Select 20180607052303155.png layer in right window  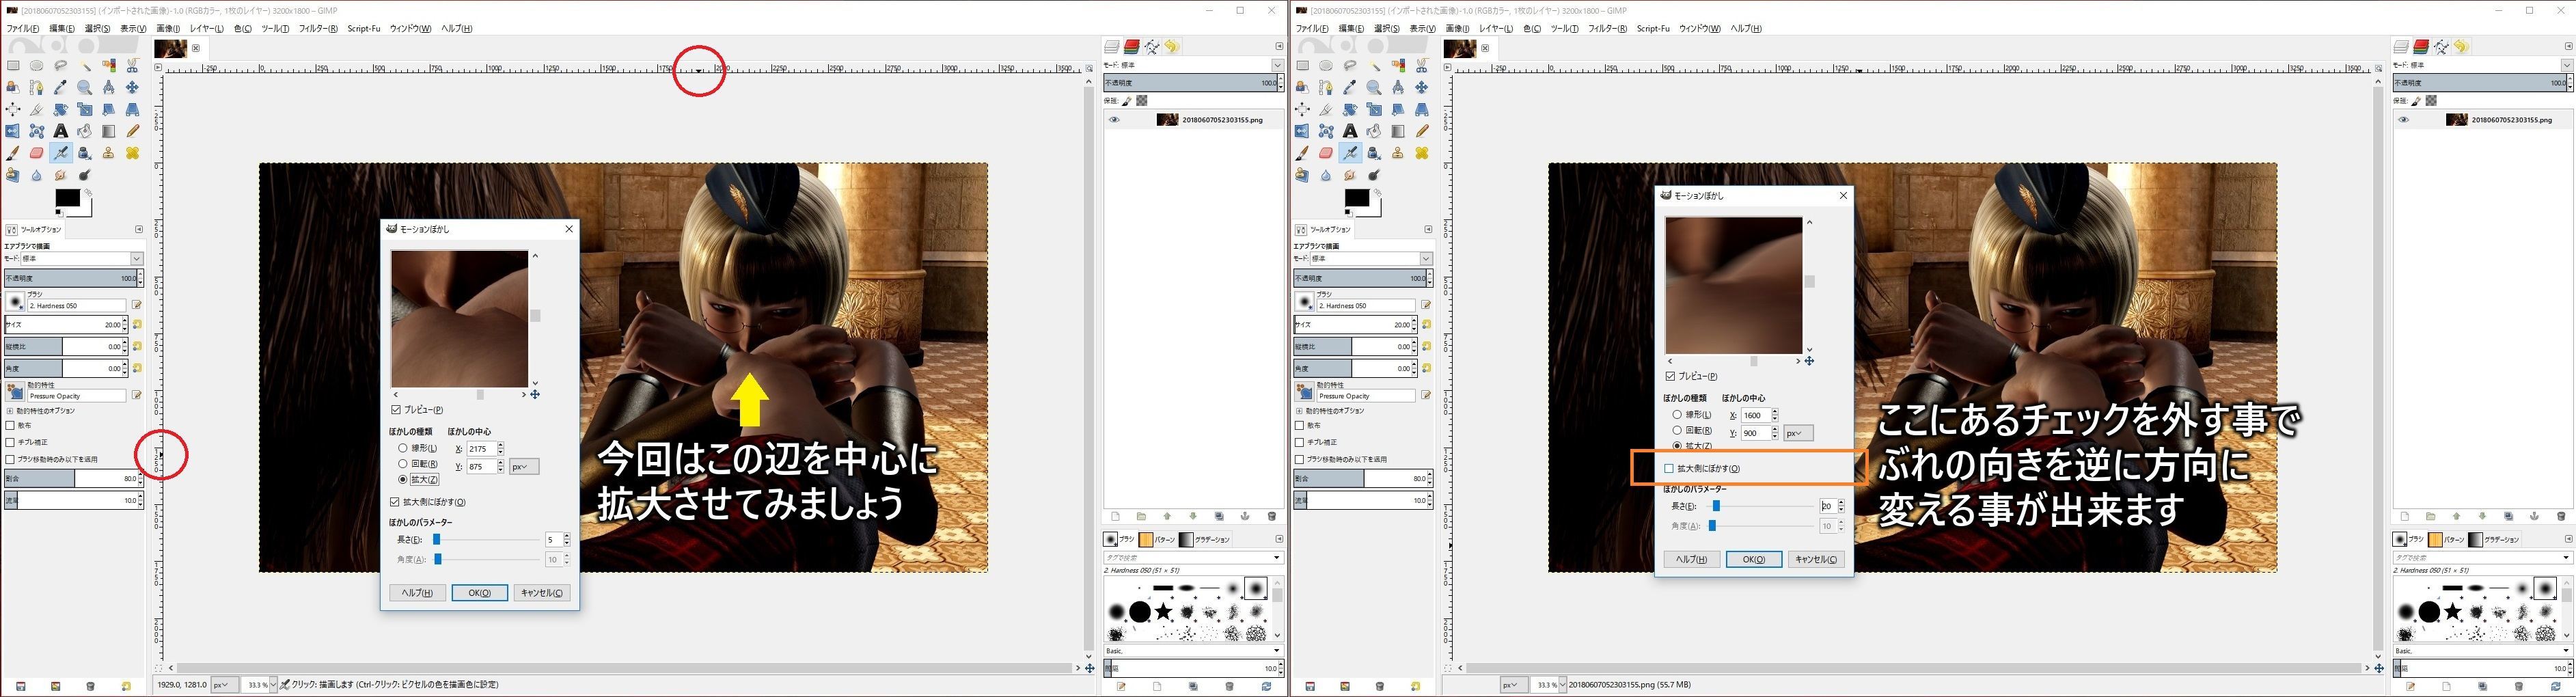(x=2483, y=120)
